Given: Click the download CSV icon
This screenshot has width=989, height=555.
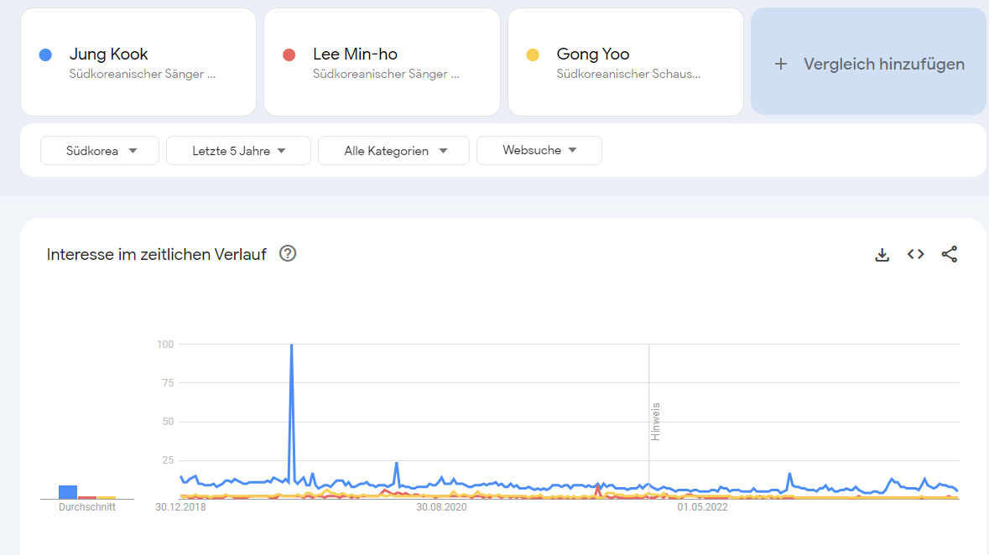Looking at the screenshot, I should point(882,254).
